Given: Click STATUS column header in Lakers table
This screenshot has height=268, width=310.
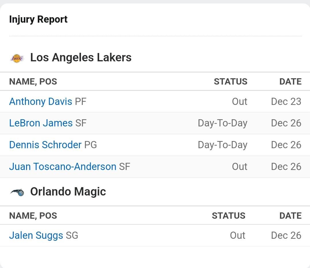Looking at the screenshot, I should tap(230, 82).
